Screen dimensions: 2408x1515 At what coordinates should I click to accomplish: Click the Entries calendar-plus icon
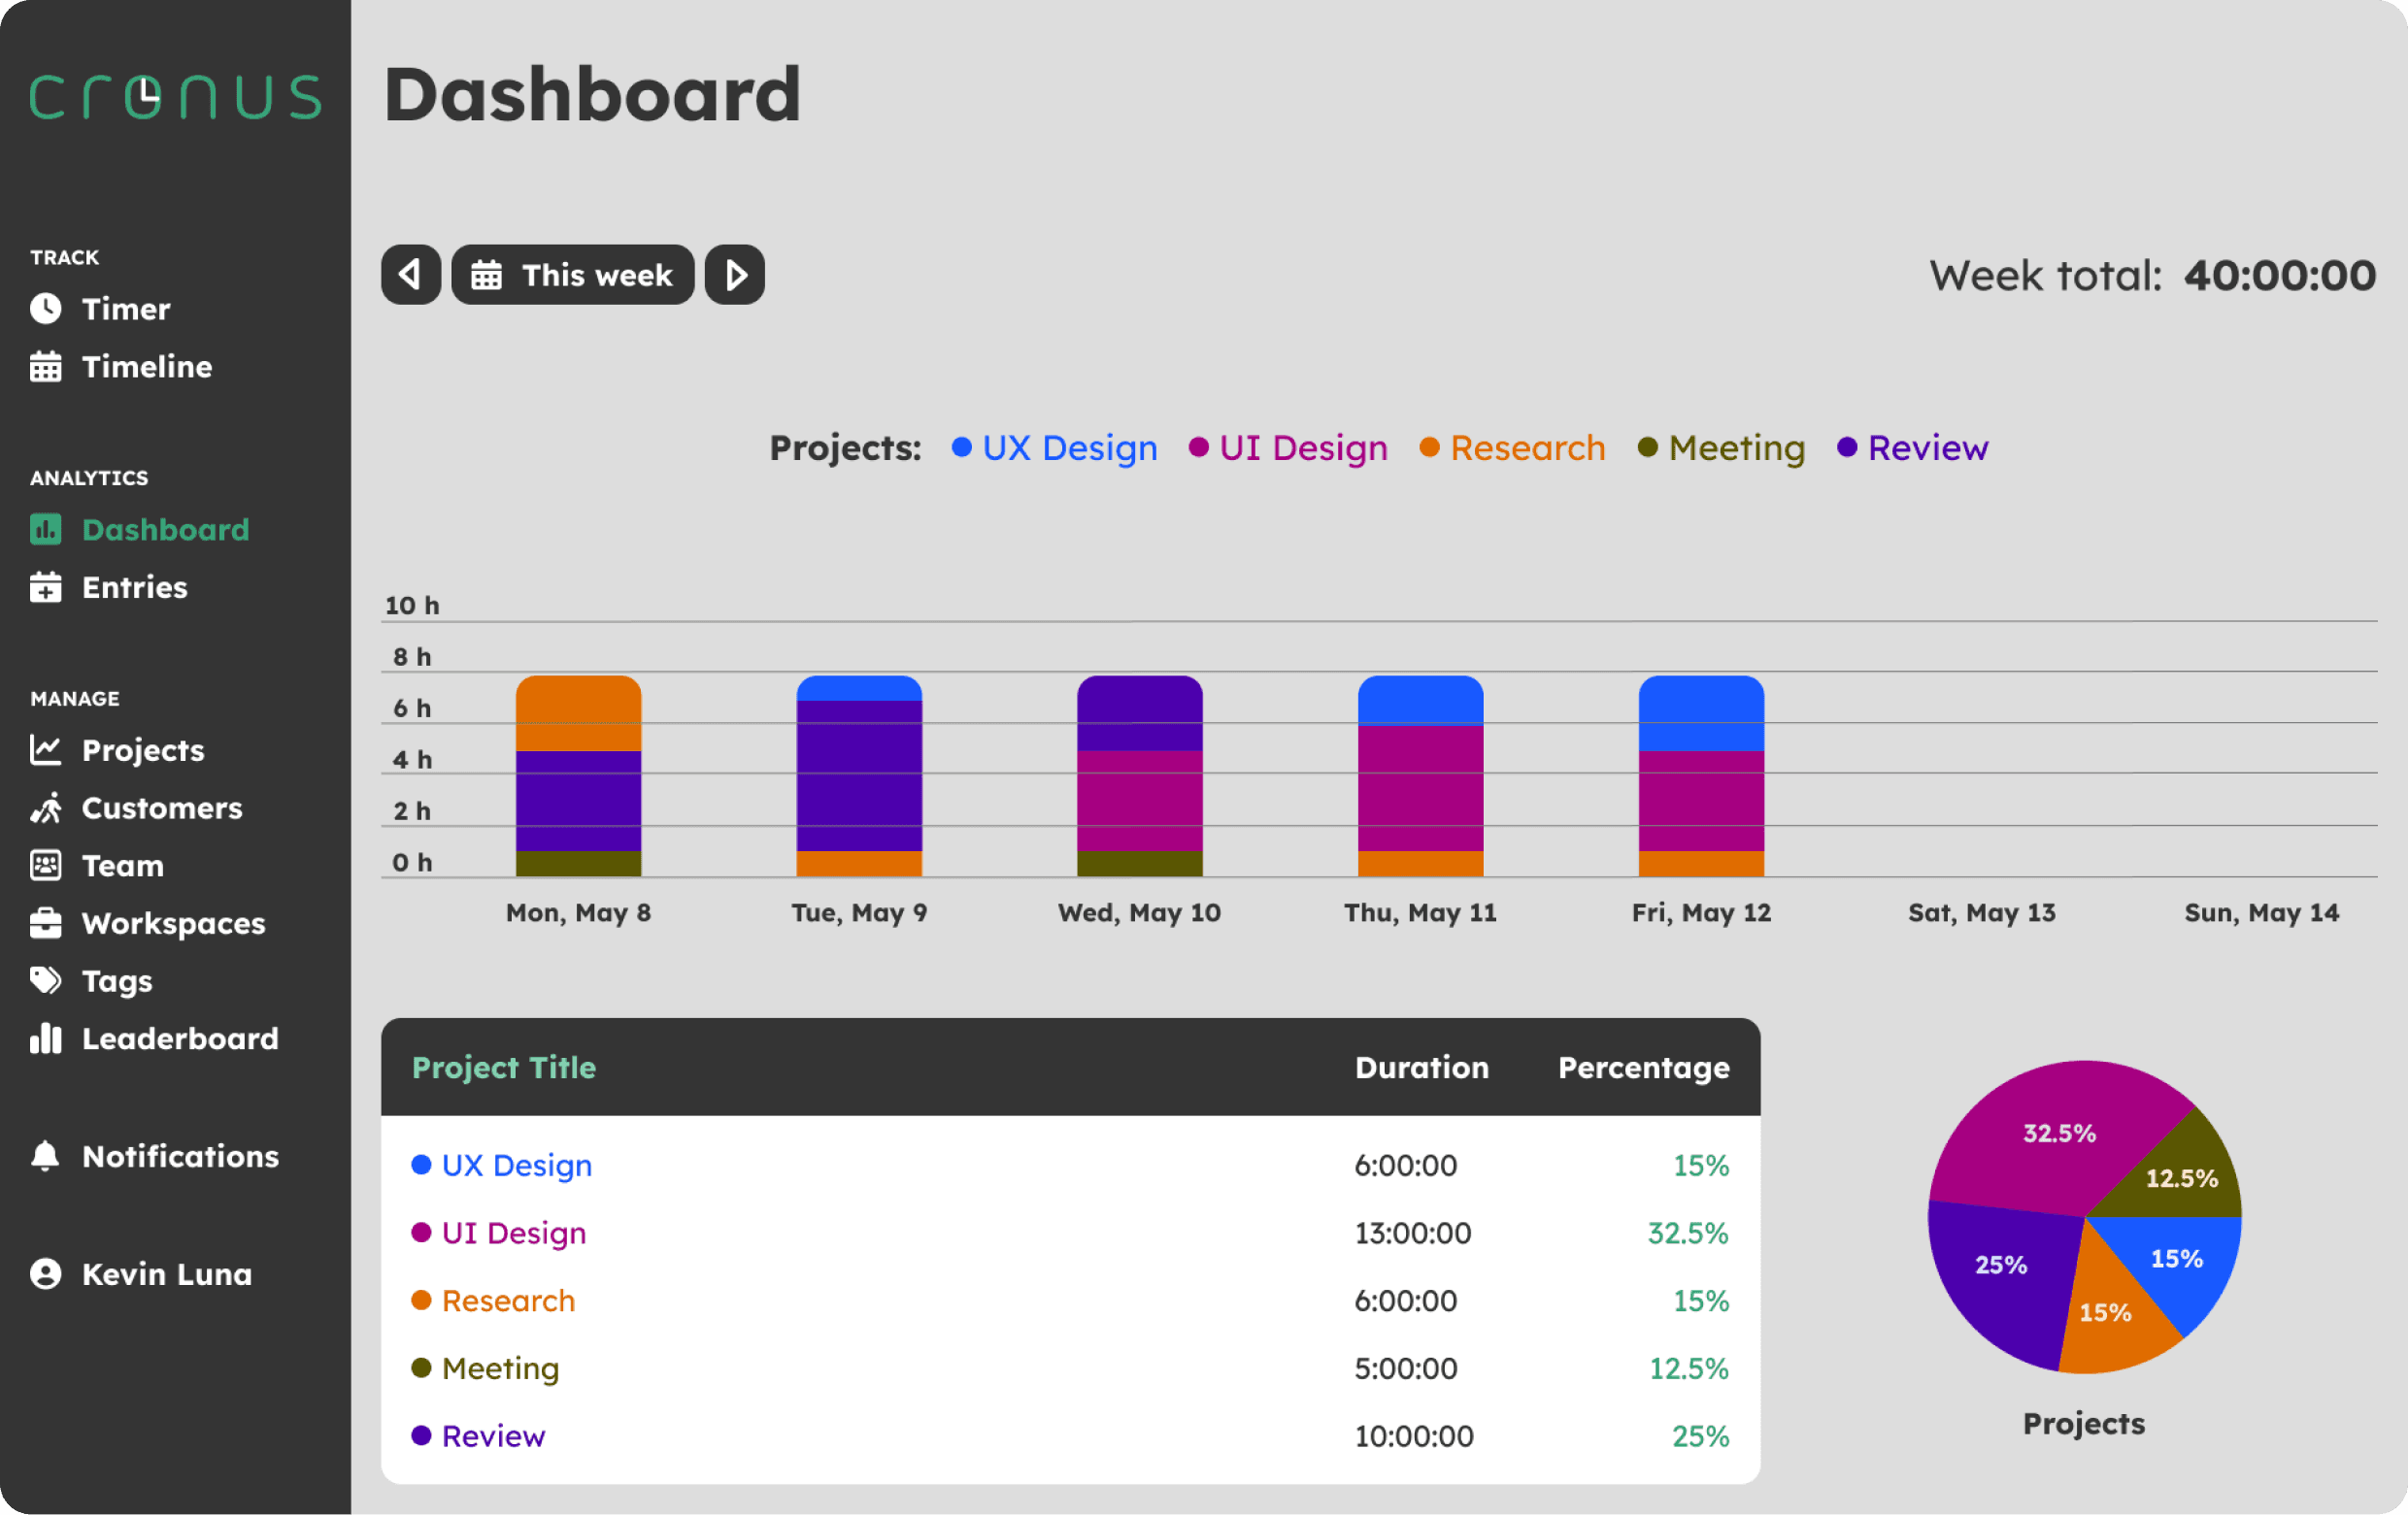[45, 587]
